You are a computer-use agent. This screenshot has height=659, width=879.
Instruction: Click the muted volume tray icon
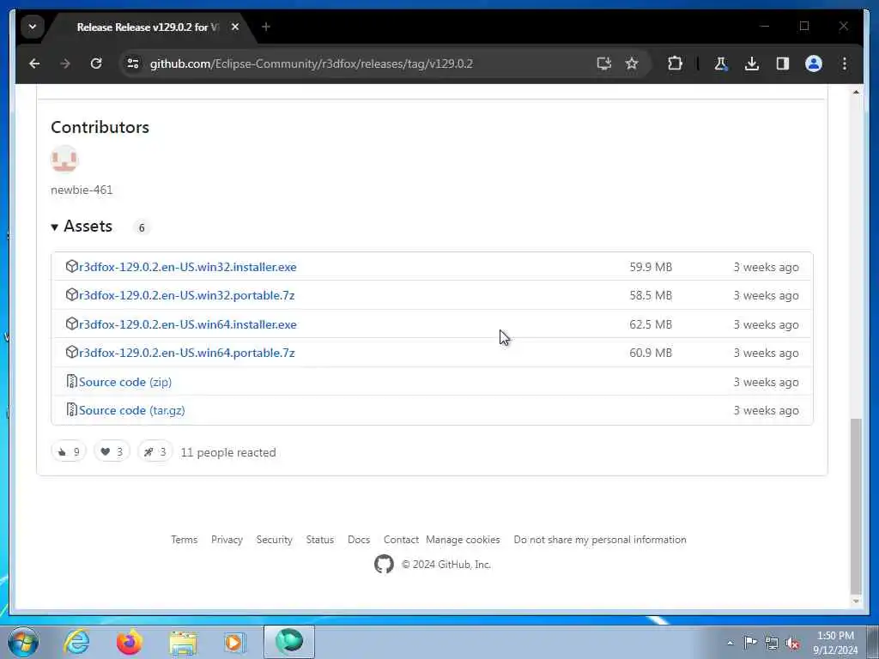(792, 643)
